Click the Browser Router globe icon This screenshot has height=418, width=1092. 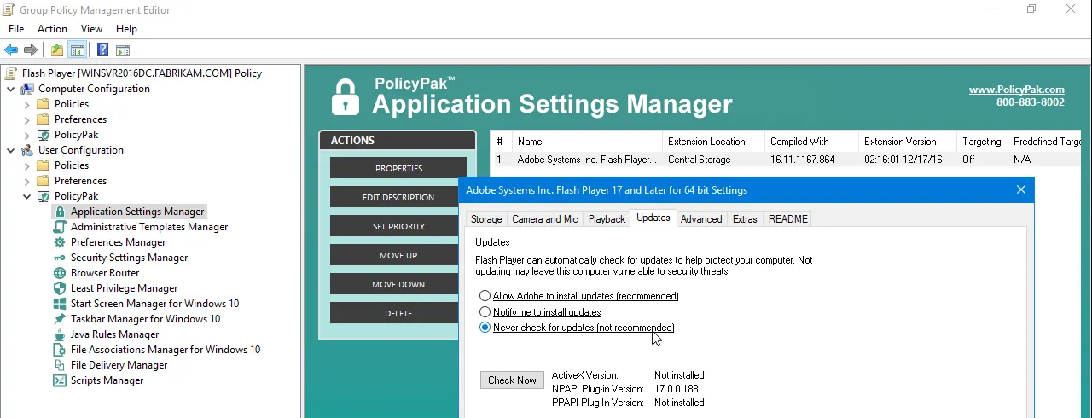point(60,273)
